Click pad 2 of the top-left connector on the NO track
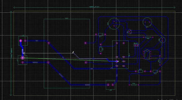This screenshot has height=100, width=182. pos(25,41)
